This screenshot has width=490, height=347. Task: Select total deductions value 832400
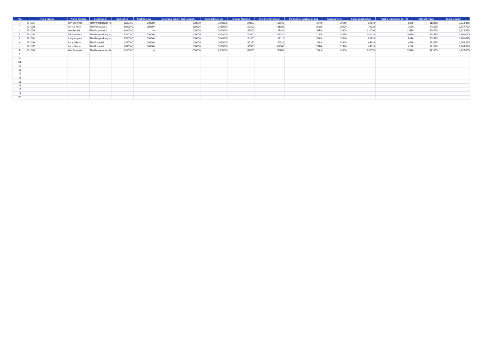click(x=426, y=51)
